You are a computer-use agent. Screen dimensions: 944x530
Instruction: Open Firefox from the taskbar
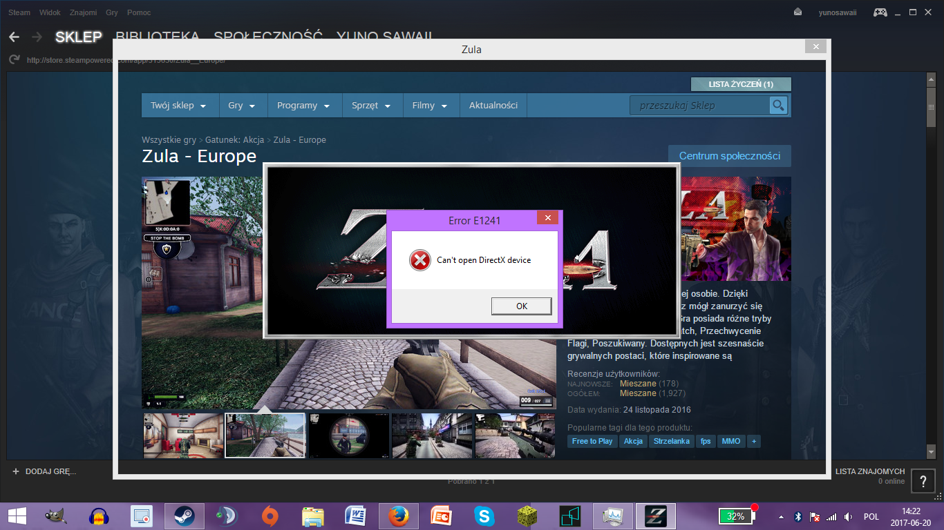[x=398, y=516]
